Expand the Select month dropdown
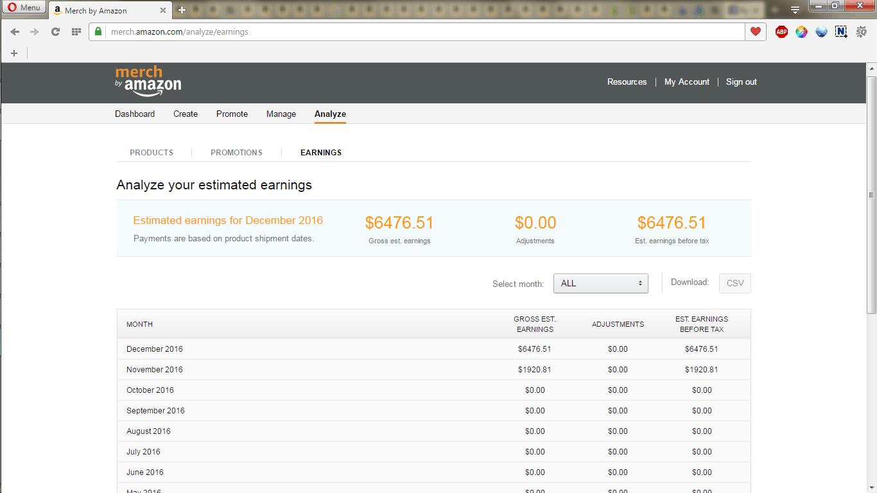 coord(601,283)
